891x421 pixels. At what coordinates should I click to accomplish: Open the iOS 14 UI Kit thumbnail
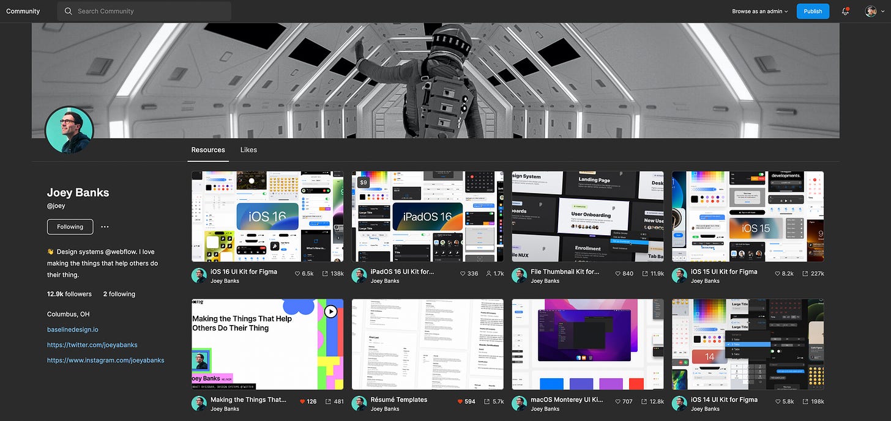tap(748, 344)
